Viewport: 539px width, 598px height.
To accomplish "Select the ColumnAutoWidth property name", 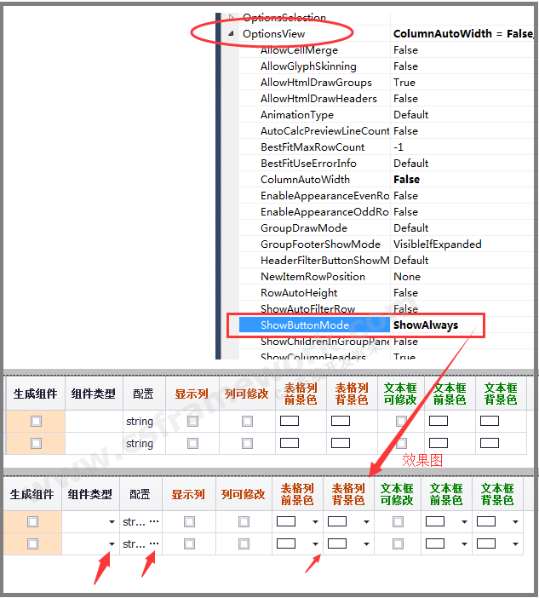I will (x=305, y=180).
